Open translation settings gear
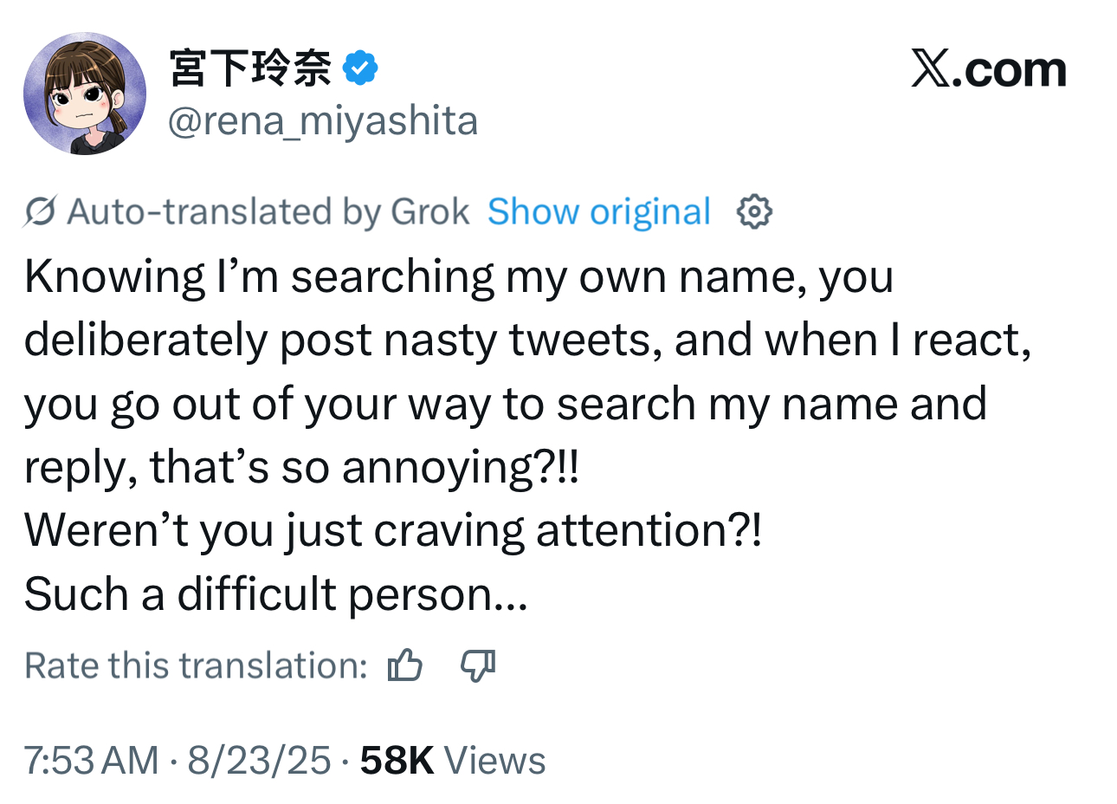Viewport: 1117px width, 804px height. click(x=754, y=211)
